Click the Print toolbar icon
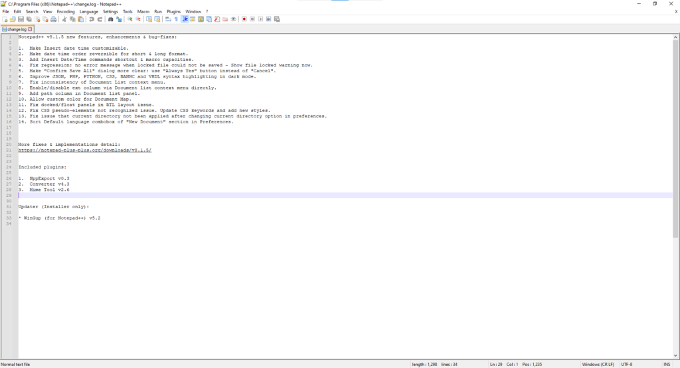The image size is (680, 368). 53,19
